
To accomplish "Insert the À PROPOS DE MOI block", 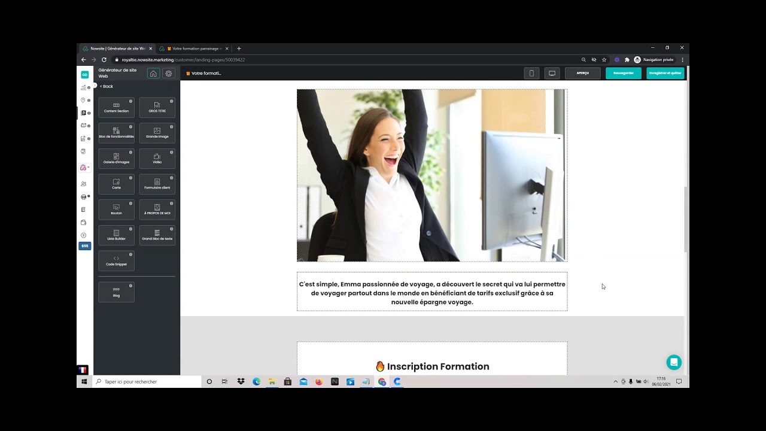I will coord(157,210).
